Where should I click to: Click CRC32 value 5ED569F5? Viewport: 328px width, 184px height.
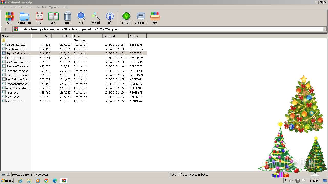point(136,45)
